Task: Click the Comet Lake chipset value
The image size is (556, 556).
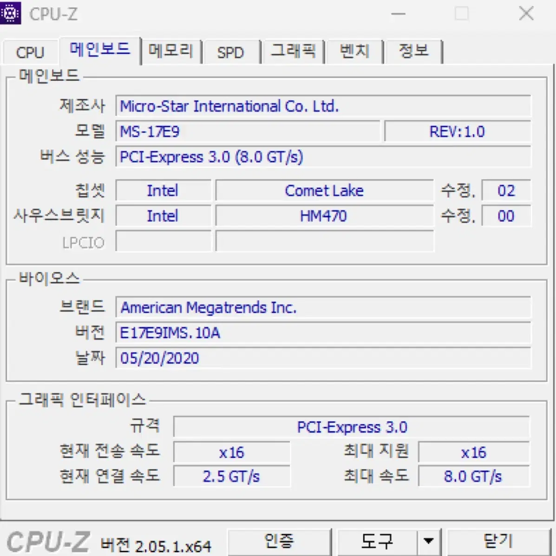Action: point(325,191)
